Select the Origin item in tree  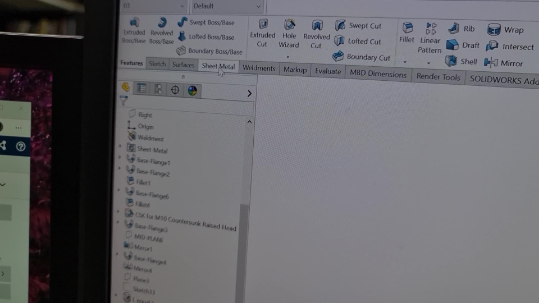(x=141, y=126)
